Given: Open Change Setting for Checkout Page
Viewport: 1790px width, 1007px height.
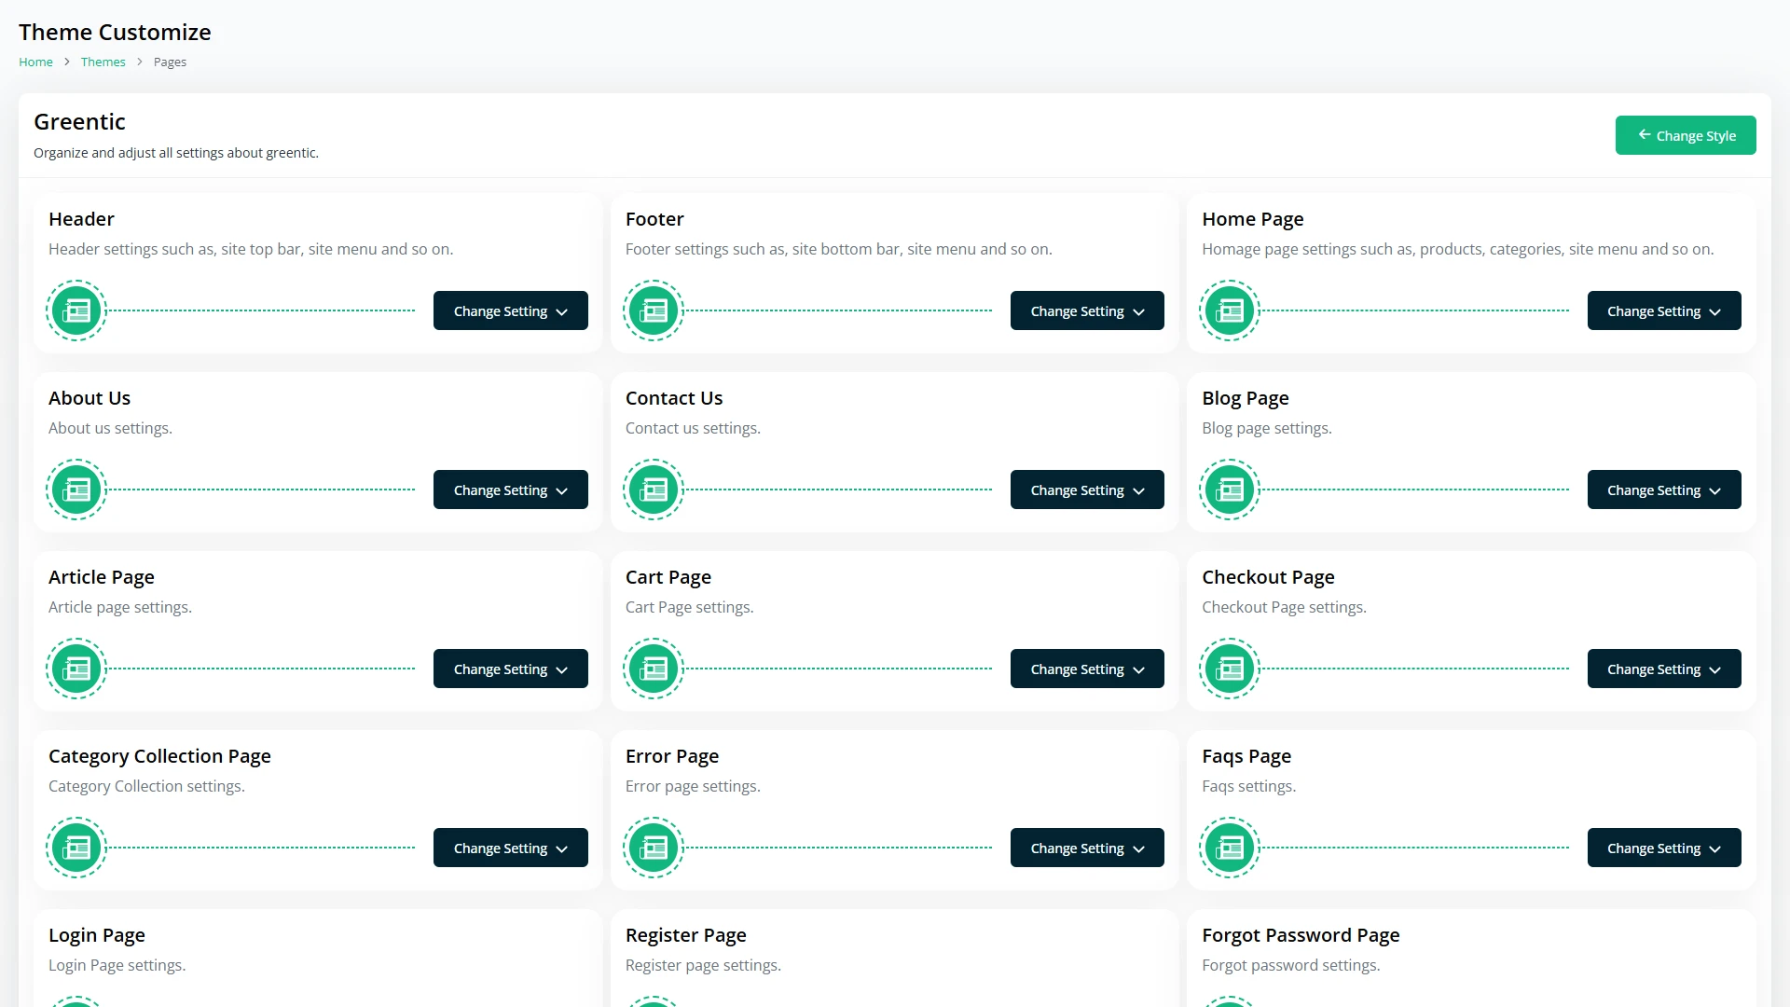Looking at the screenshot, I should pos(1664,669).
